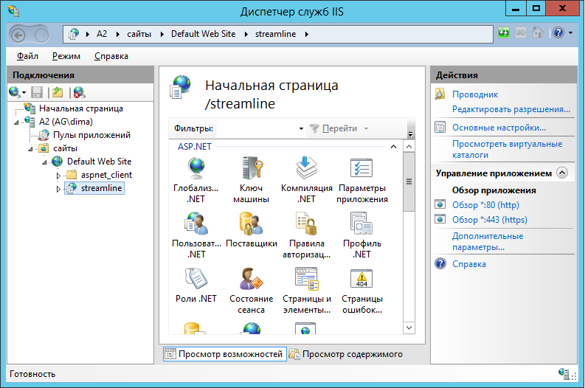Switch to Просмотр возможностей tab
The image size is (585, 388).
(224, 354)
